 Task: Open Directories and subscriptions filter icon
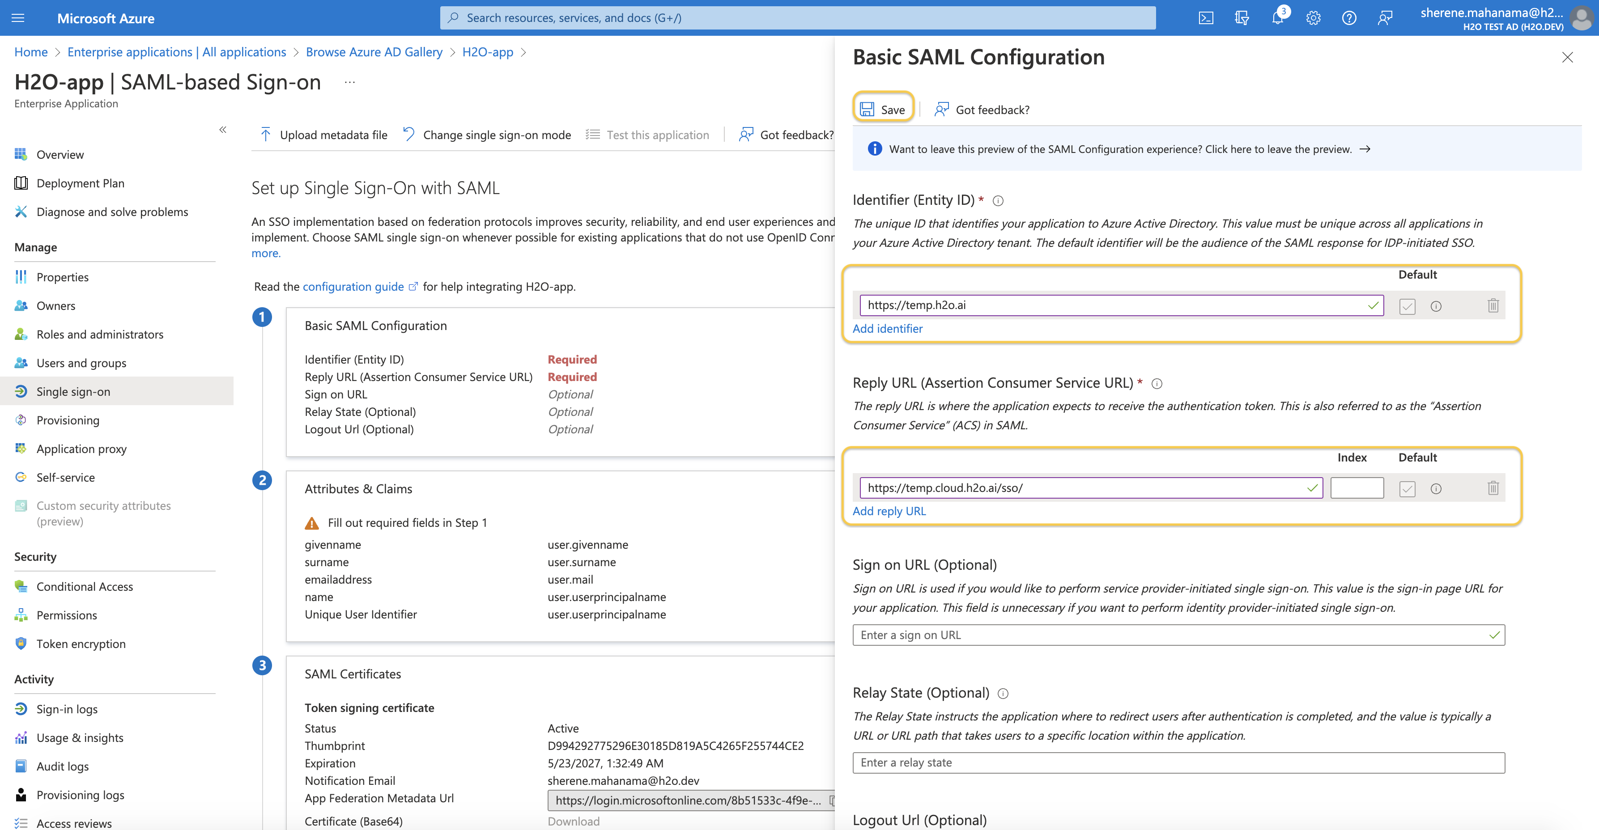coord(1242,18)
